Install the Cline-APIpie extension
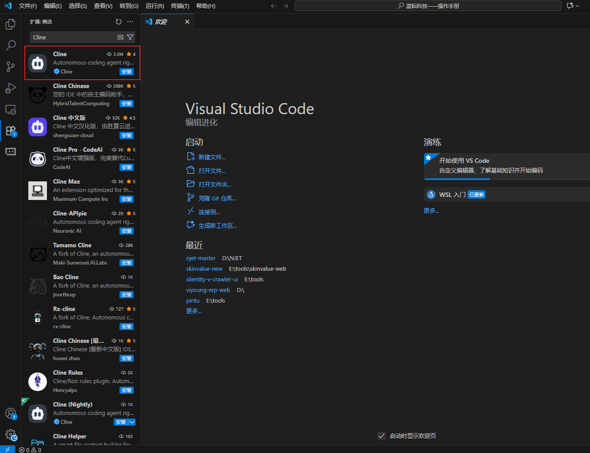 click(x=126, y=231)
